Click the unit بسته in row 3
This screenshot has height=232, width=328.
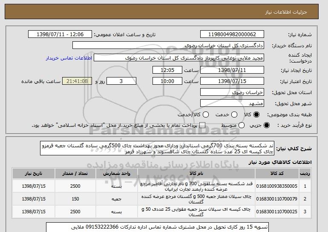117,212
